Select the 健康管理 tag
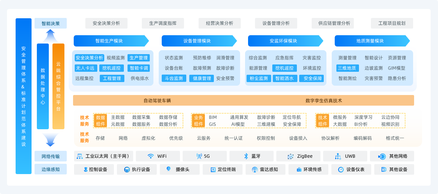This screenshot has width=438, height=194. [x=202, y=78]
